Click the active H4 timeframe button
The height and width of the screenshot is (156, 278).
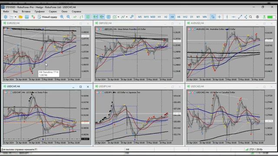pos(172,17)
